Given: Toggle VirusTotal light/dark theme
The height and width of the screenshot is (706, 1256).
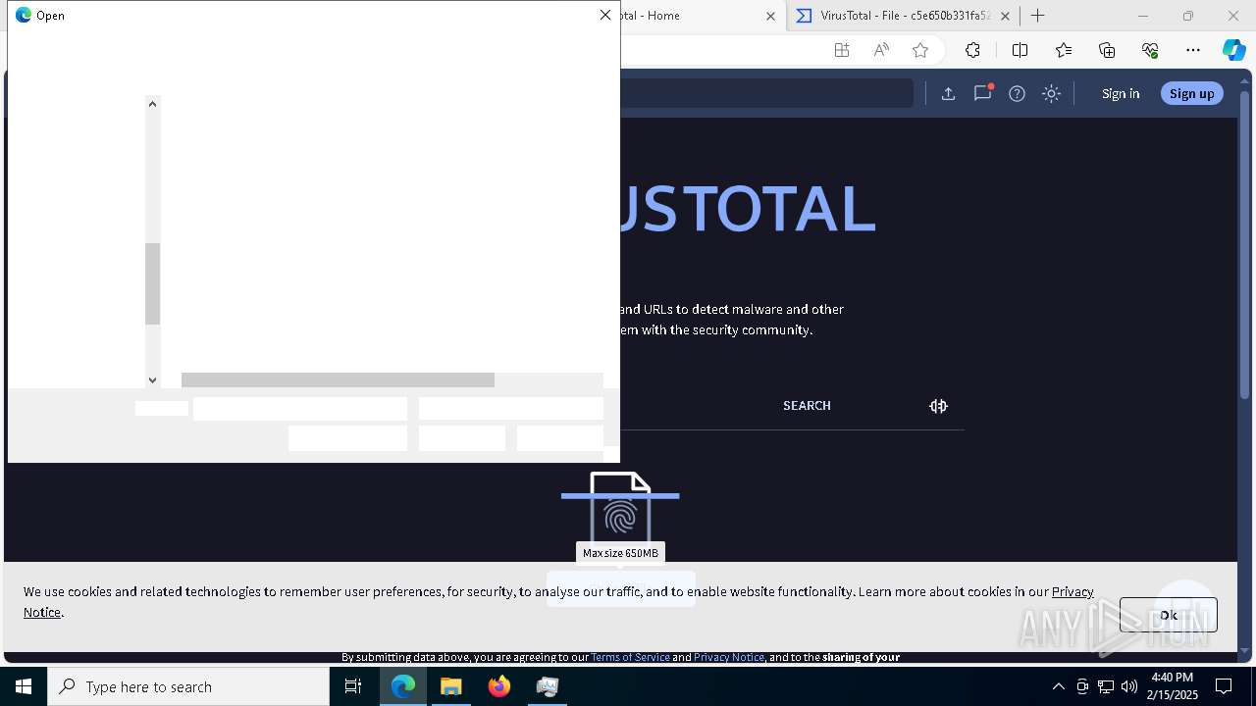Looking at the screenshot, I should click(x=1051, y=93).
